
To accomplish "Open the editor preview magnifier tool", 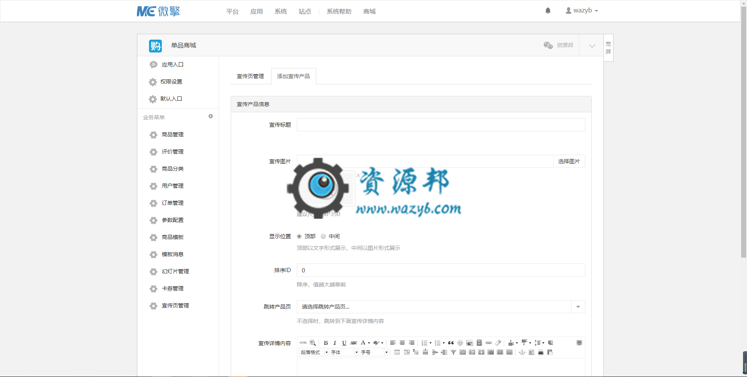I will [313, 343].
